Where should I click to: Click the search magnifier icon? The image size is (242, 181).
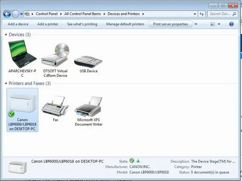pos(234,14)
